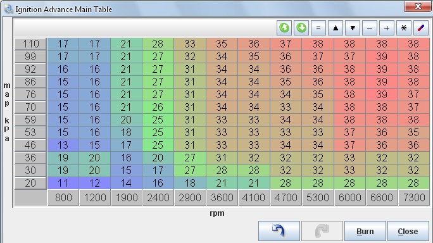Select cell 36 at 110 kPa, 4100 rpm
The height and width of the screenshot is (243, 433).
coord(254,44)
